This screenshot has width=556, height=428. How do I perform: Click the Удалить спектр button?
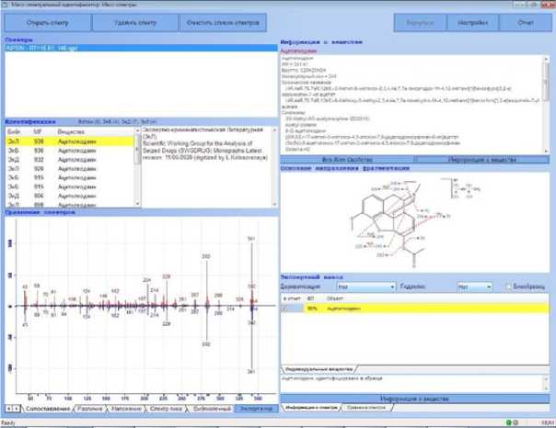click(x=135, y=23)
